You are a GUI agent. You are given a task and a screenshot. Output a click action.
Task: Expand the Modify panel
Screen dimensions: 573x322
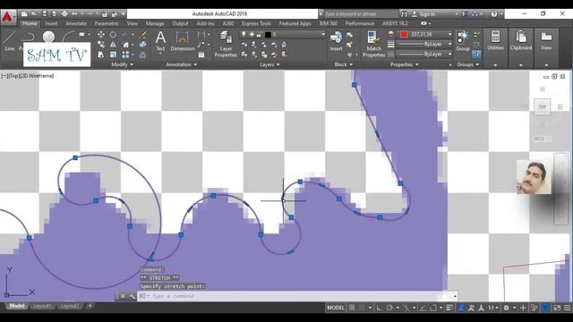point(122,64)
